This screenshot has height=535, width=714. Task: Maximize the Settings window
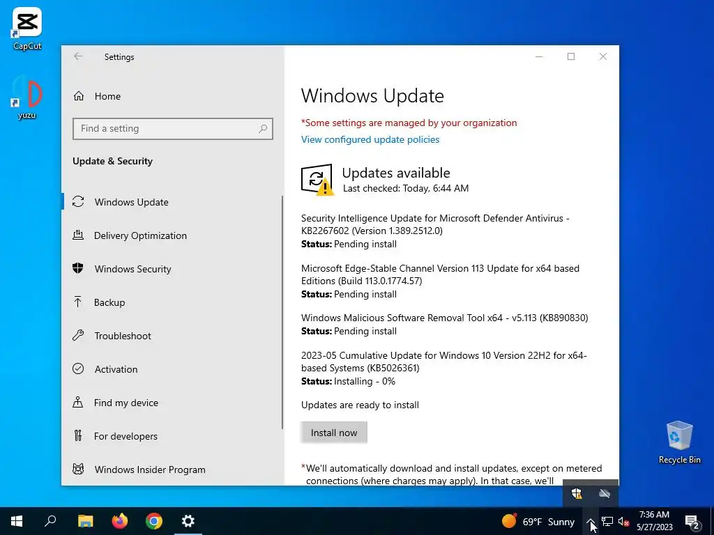pos(571,56)
